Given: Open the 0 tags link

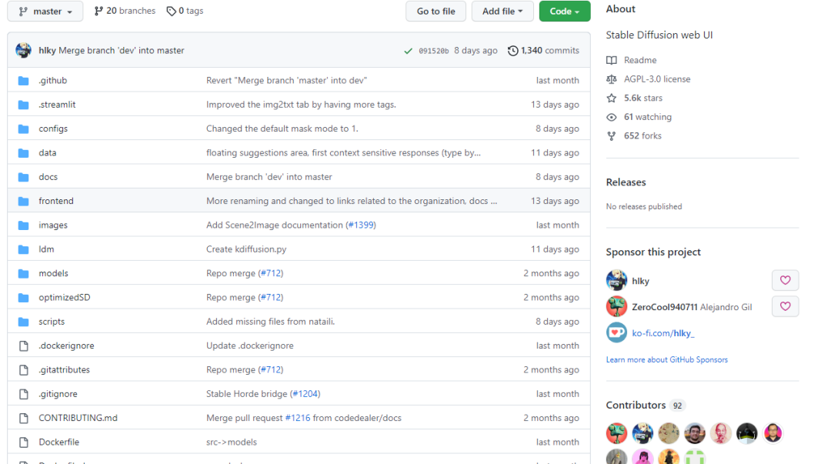Looking at the screenshot, I should (185, 11).
